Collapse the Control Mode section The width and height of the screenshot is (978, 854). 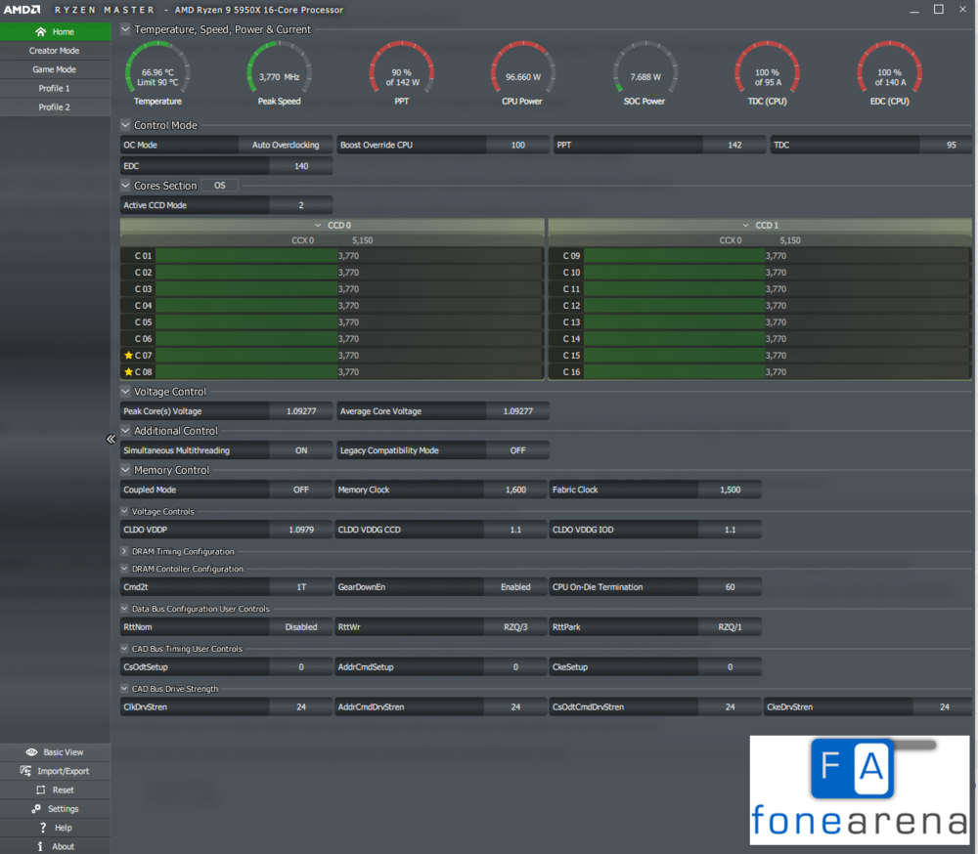pyautogui.click(x=125, y=125)
